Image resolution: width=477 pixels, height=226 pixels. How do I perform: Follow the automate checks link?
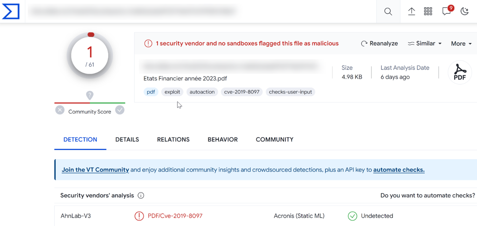pyautogui.click(x=399, y=170)
